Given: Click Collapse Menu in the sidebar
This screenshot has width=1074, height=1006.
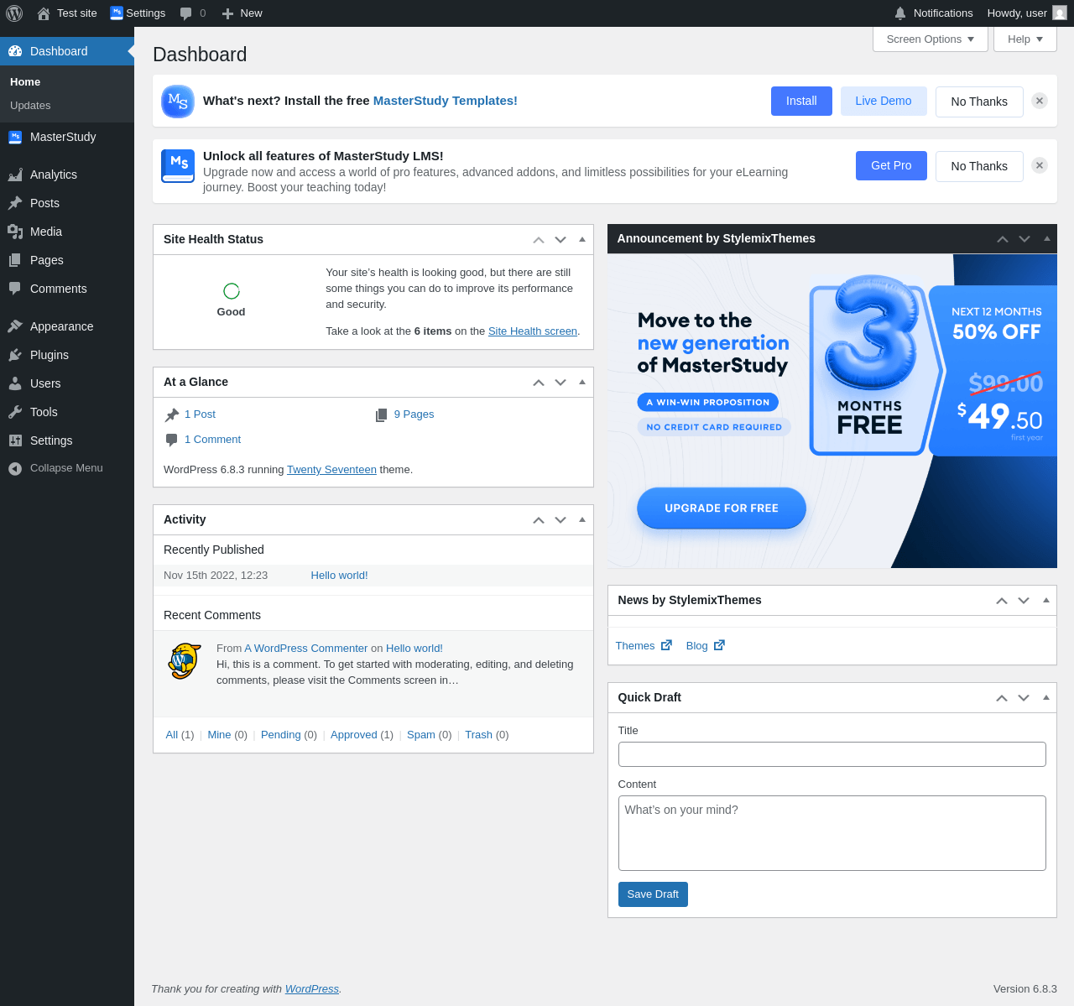Looking at the screenshot, I should click(67, 468).
